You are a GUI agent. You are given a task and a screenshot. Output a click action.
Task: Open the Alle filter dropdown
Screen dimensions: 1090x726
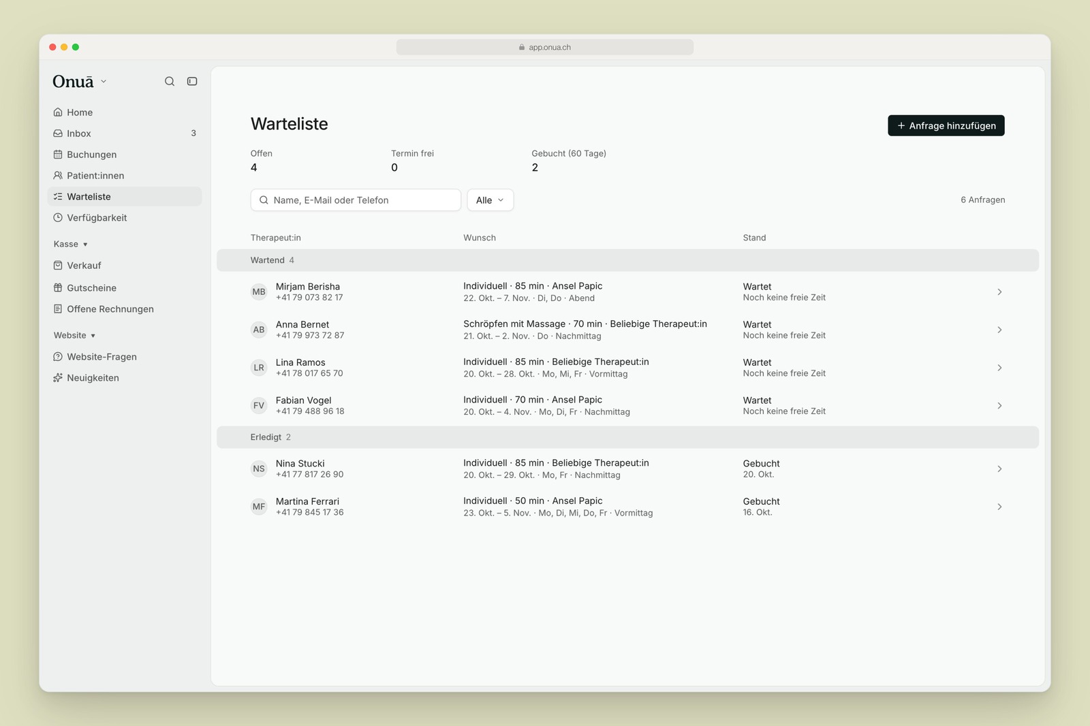click(x=490, y=200)
